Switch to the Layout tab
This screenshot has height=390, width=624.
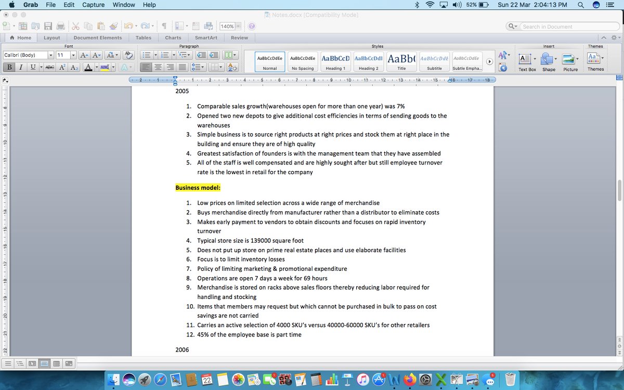click(51, 37)
